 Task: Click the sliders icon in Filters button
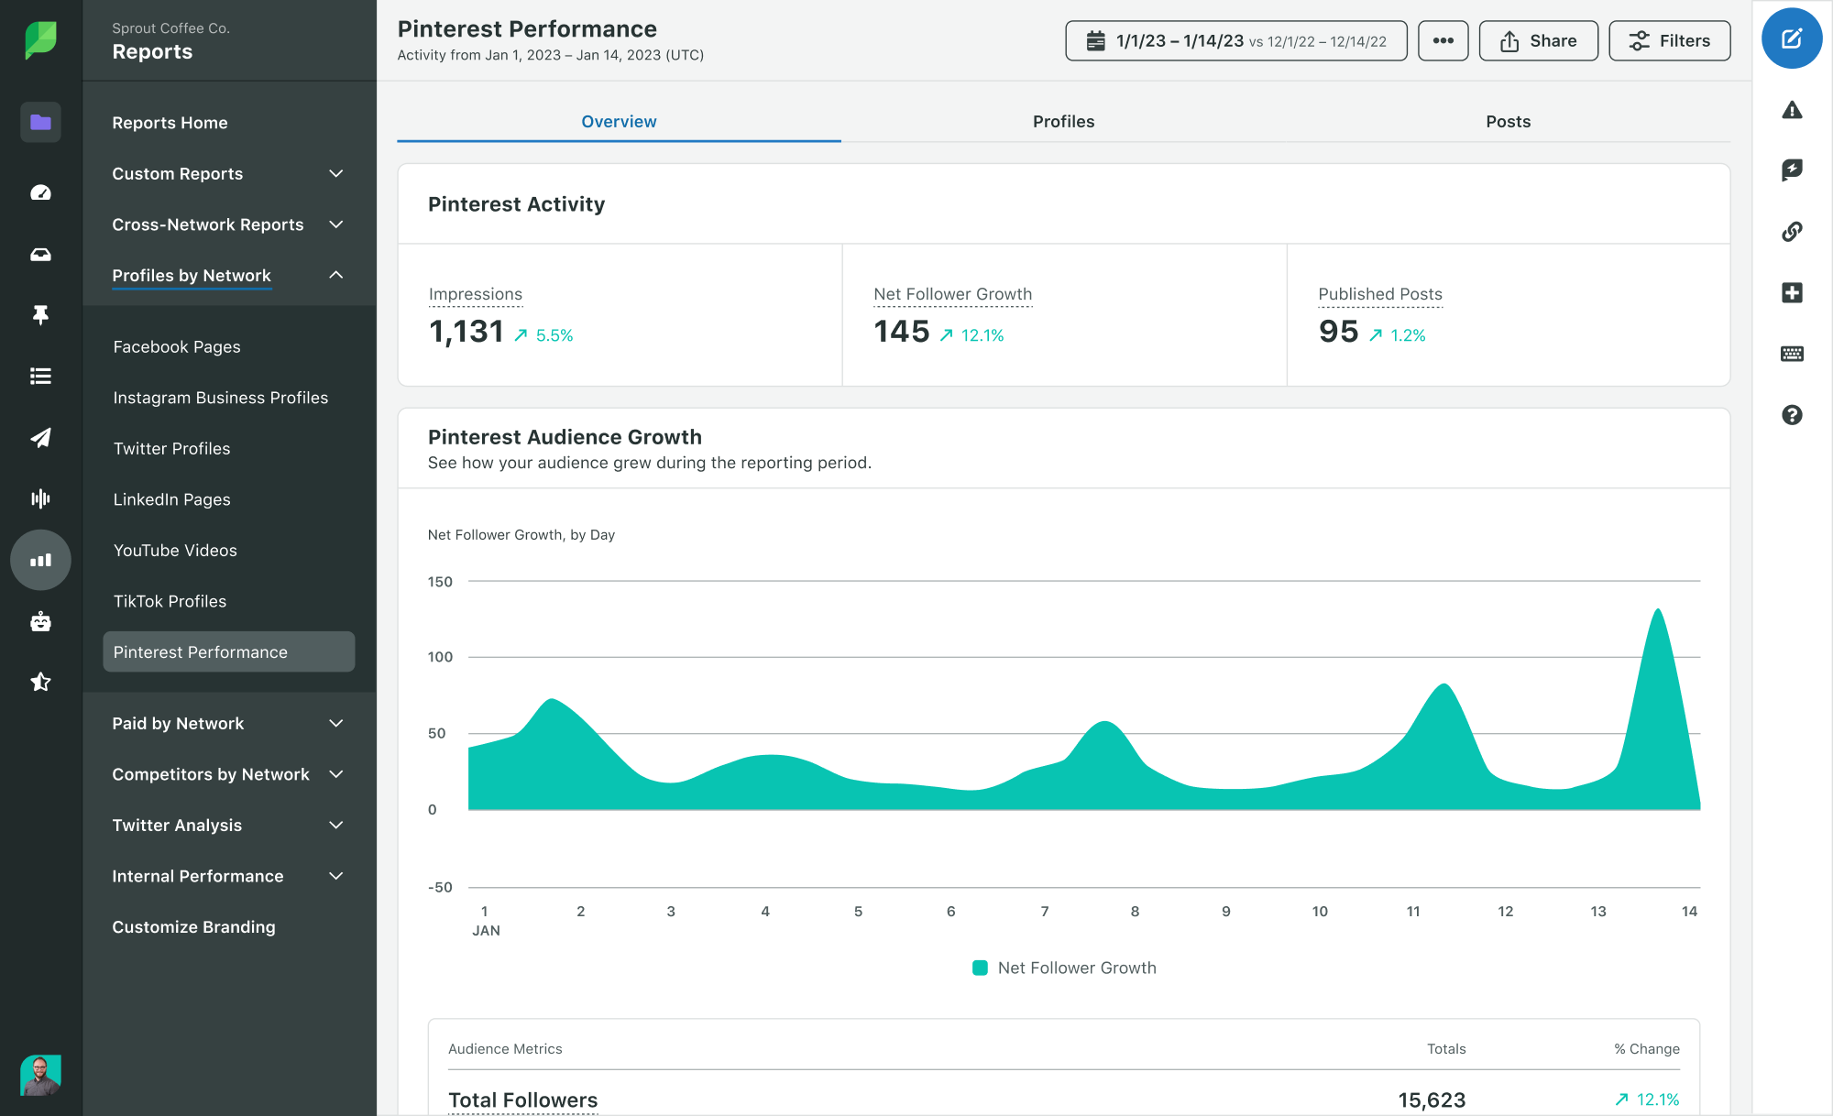pyautogui.click(x=1640, y=41)
